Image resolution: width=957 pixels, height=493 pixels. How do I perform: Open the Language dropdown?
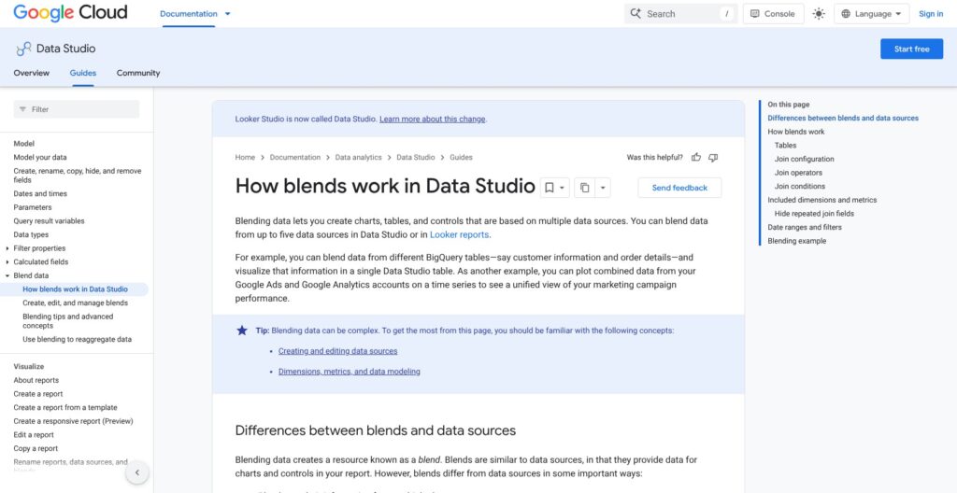872,13
